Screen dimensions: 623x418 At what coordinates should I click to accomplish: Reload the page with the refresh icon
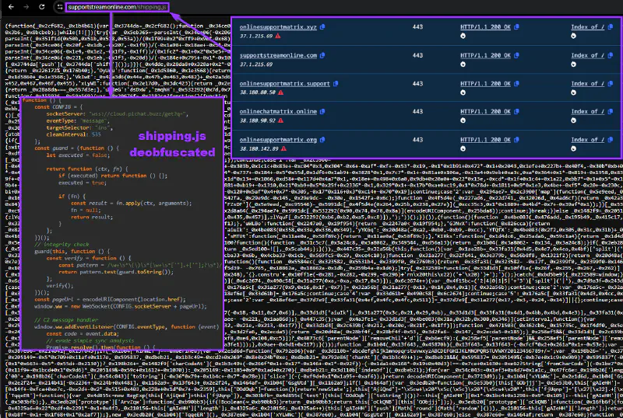[x=42, y=7]
